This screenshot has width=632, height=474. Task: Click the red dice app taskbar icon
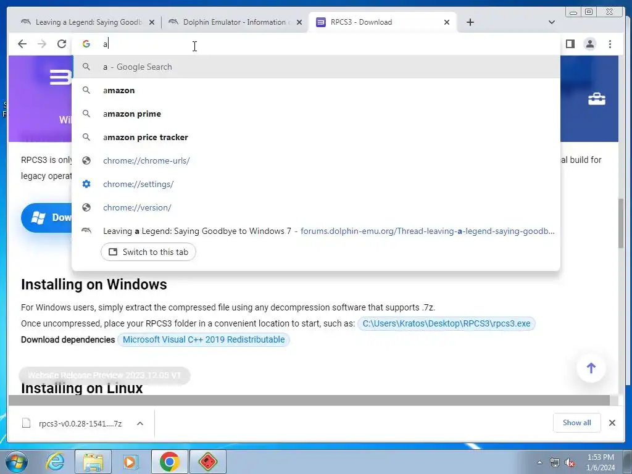pos(208,462)
